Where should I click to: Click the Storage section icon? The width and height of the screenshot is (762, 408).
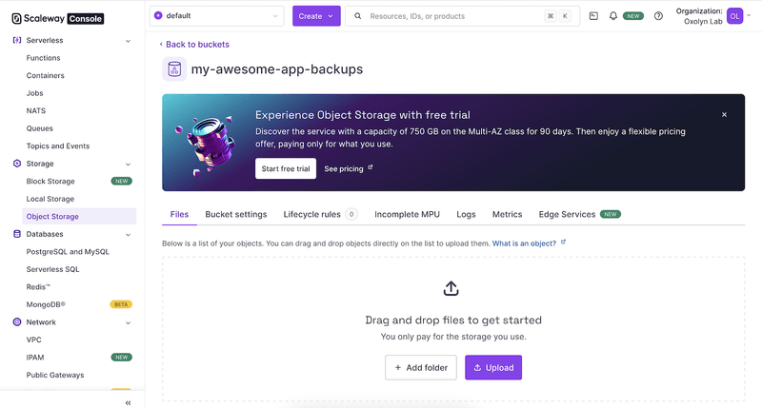tap(17, 164)
